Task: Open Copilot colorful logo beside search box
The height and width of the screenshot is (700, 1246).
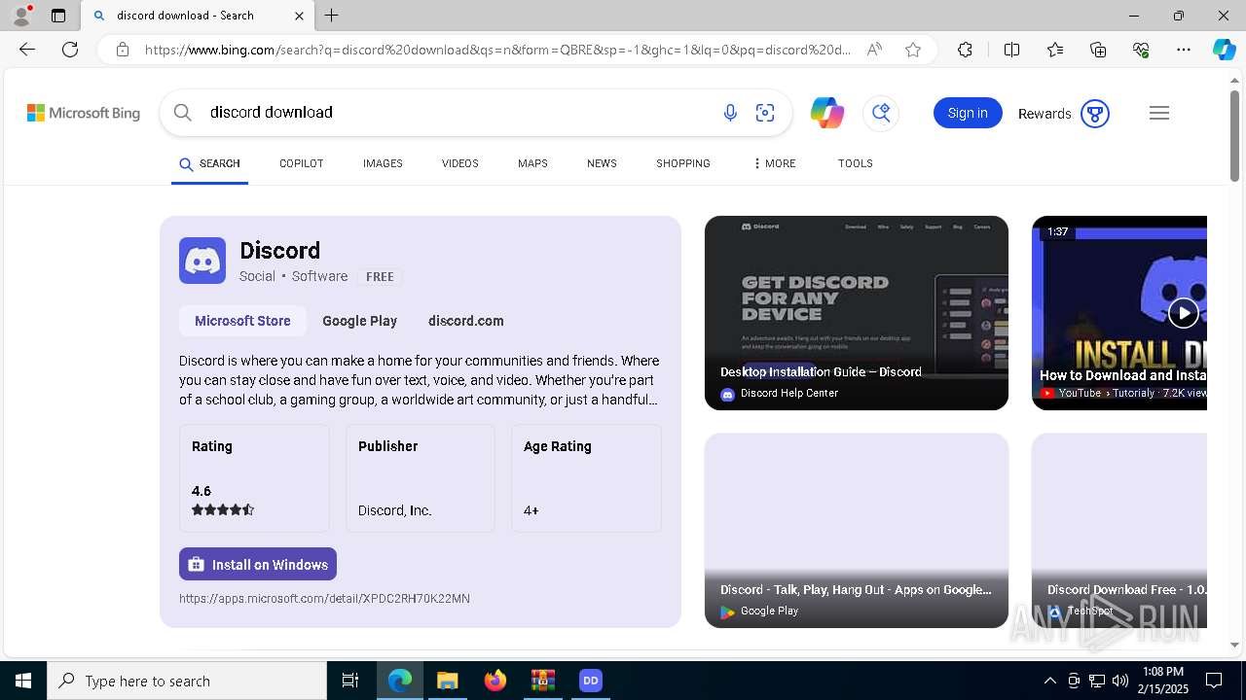Action: pyautogui.click(x=826, y=113)
